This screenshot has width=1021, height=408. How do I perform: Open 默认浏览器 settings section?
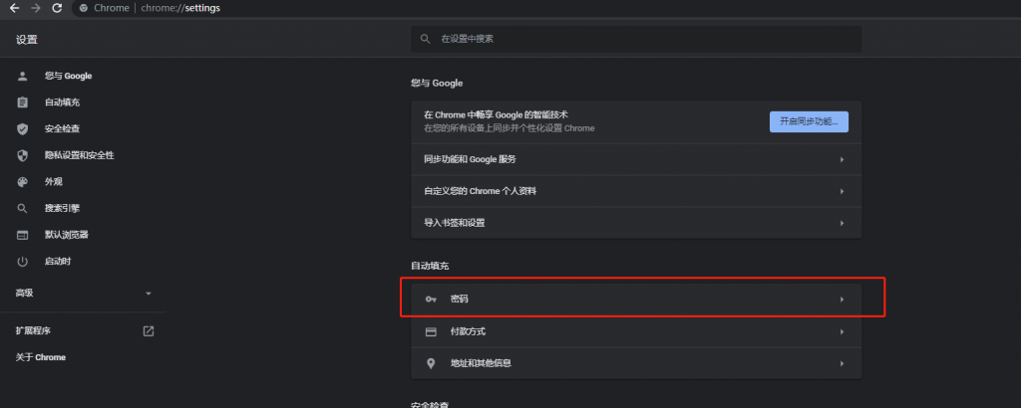coord(66,235)
